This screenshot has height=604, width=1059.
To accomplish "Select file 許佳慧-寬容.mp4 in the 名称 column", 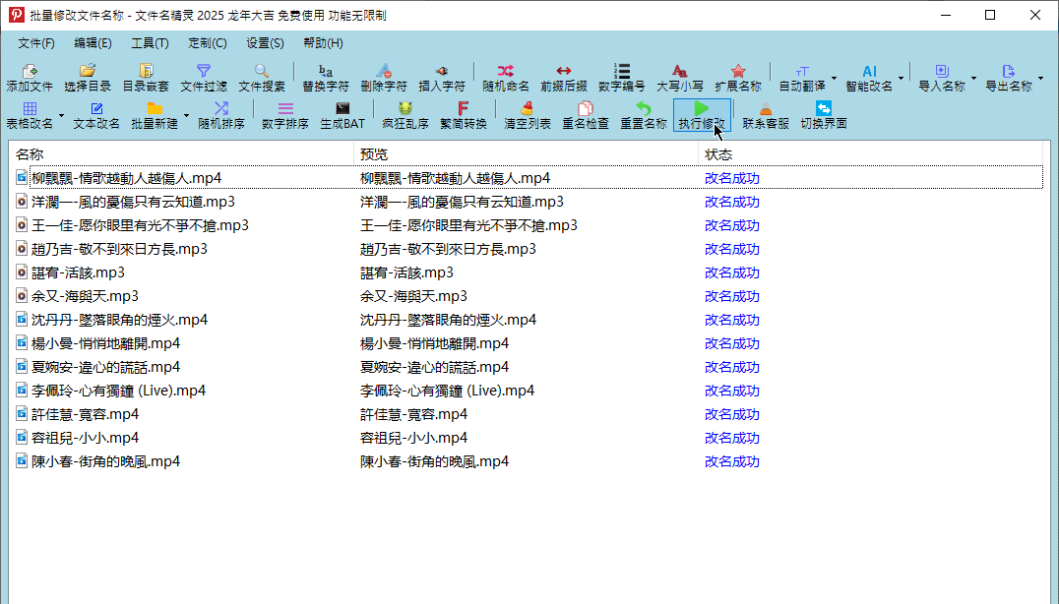I will pos(85,414).
